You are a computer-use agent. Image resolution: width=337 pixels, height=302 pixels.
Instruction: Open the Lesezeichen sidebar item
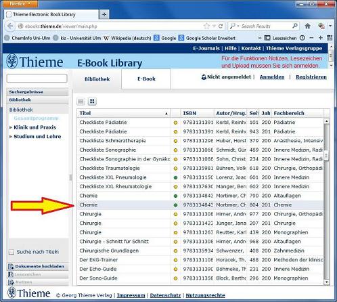[37, 274]
